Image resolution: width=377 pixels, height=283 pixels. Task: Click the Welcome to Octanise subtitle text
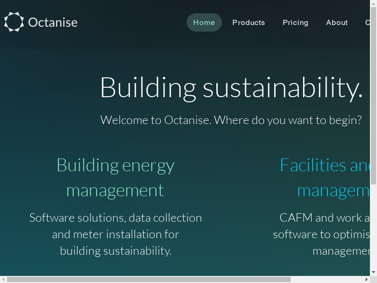[231, 120]
